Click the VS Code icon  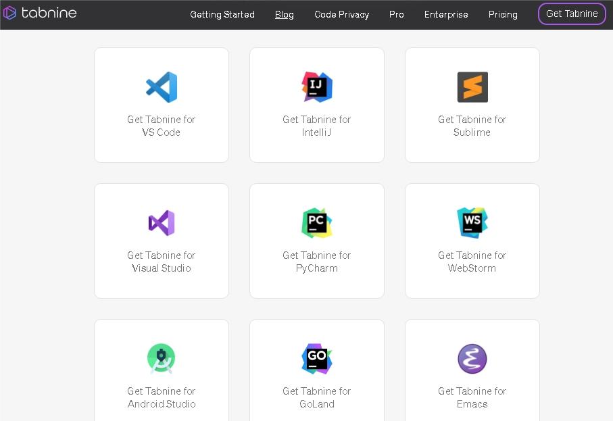click(x=162, y=87)
